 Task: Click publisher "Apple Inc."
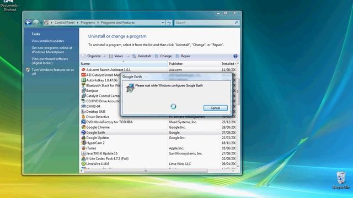point(176,148)
